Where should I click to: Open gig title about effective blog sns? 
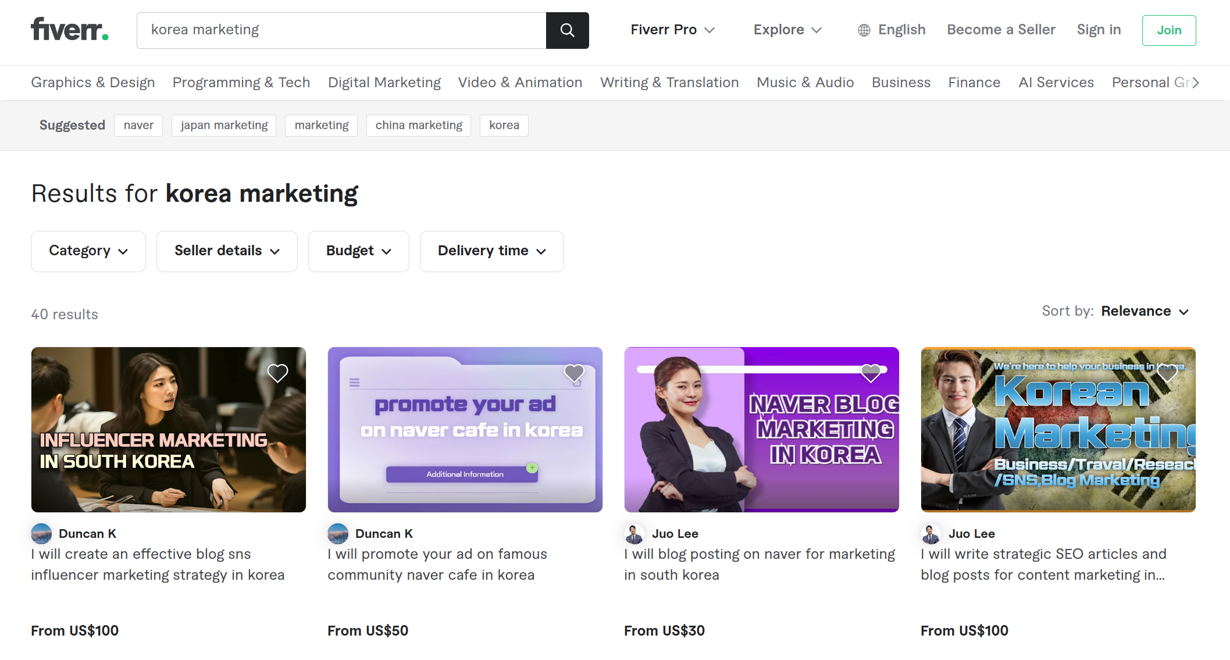tap(158, 565)
